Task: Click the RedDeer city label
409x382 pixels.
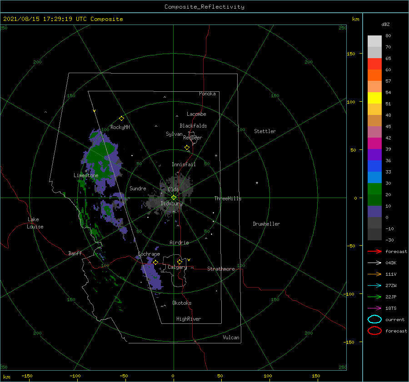Action: [x=193, y=138]
